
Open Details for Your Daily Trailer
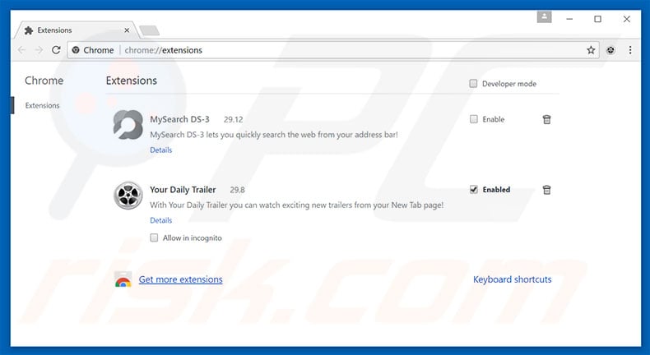coord(160,220)
